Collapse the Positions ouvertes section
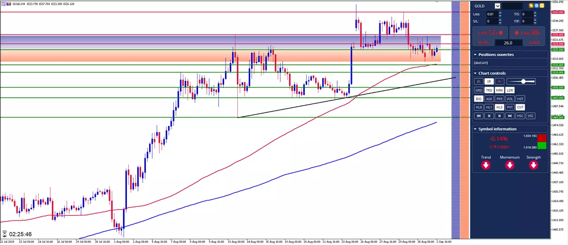 475,55
